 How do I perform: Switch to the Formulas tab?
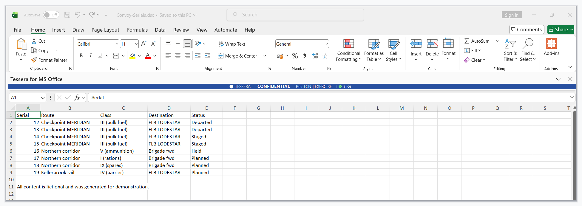coord(137,30)
